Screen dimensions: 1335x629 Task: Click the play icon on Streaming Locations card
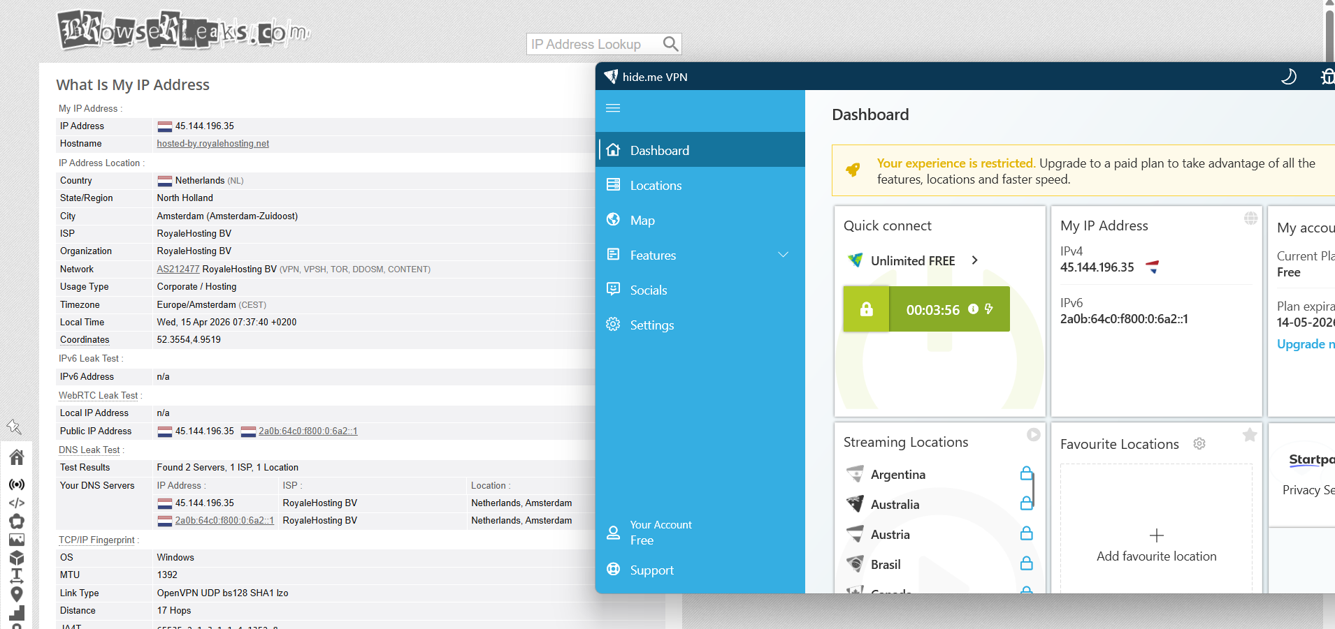click(1034, 435)
